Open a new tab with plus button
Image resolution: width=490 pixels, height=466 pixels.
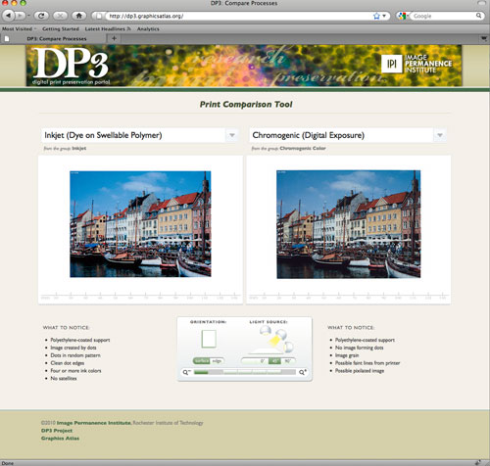point(114,38)
